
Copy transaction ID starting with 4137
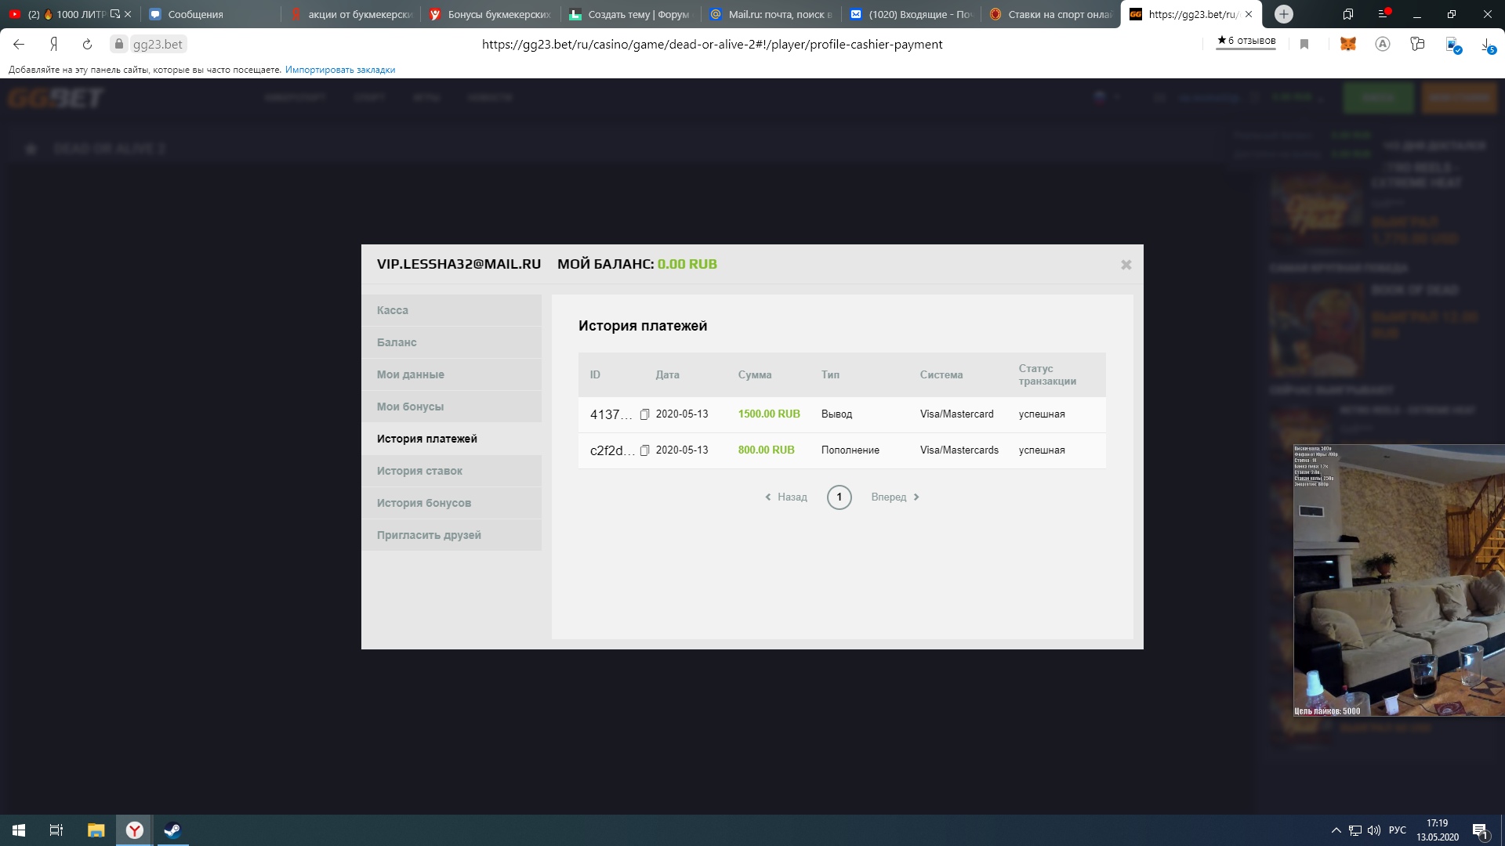(644, 414)
